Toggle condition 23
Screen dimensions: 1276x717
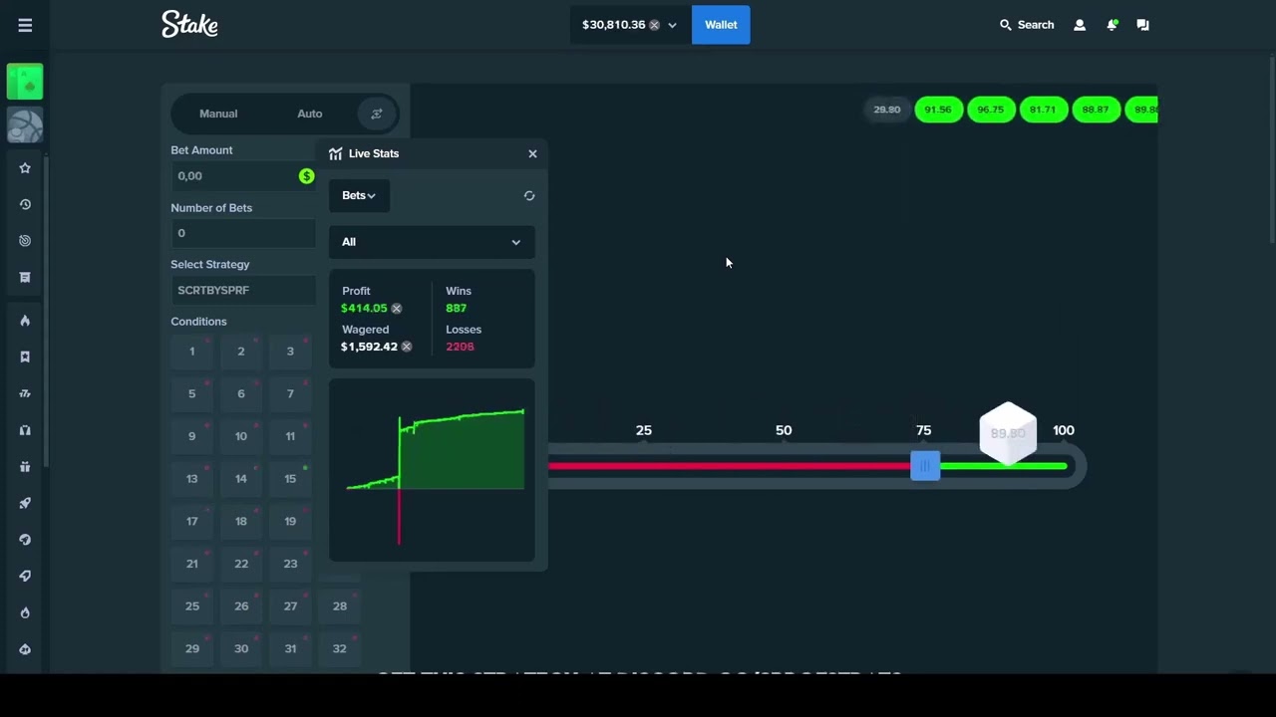(290, 564)
